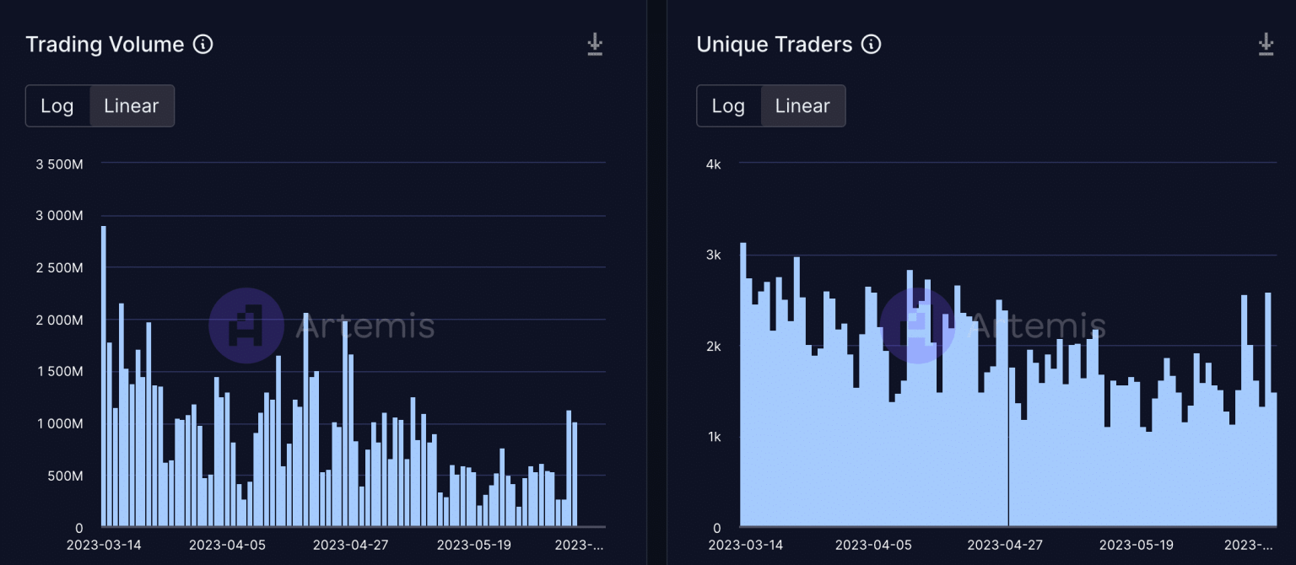Image resolution: width=1296 pixels, height=565 pixels.
Task: Click the Artemis logo on Trading Volume chart
Action: 246,326
